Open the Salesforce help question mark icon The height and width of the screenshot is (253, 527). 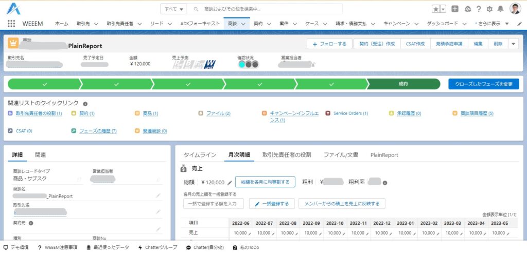click(x=479, y=9)
